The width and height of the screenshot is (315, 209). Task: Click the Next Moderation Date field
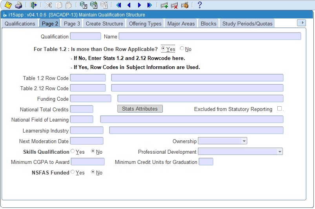[87, 141]
